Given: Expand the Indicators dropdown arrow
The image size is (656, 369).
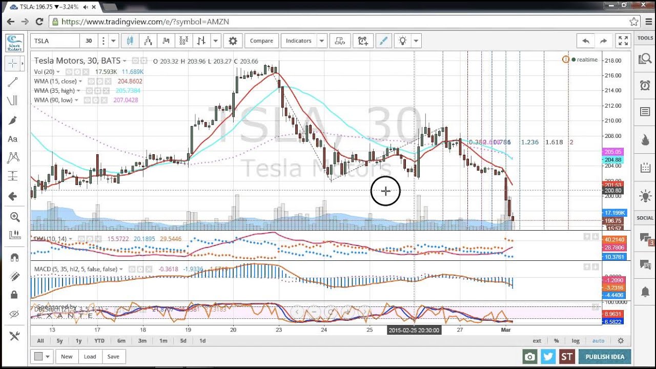Looking at the screenshot, I should (x=322, y=41).
